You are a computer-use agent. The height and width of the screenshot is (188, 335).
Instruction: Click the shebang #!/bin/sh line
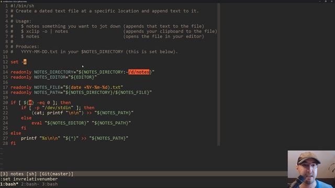tap(22, 6)
